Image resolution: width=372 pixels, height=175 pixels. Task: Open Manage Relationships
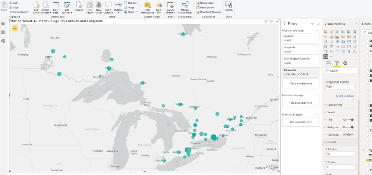pos(185,7)
